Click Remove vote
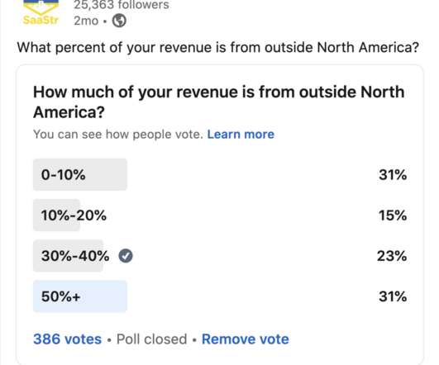This screenshot has width=439, height=365. click(x=246, y=339)
